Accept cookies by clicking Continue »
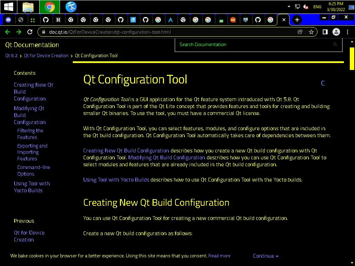 [x=266, y=256]
